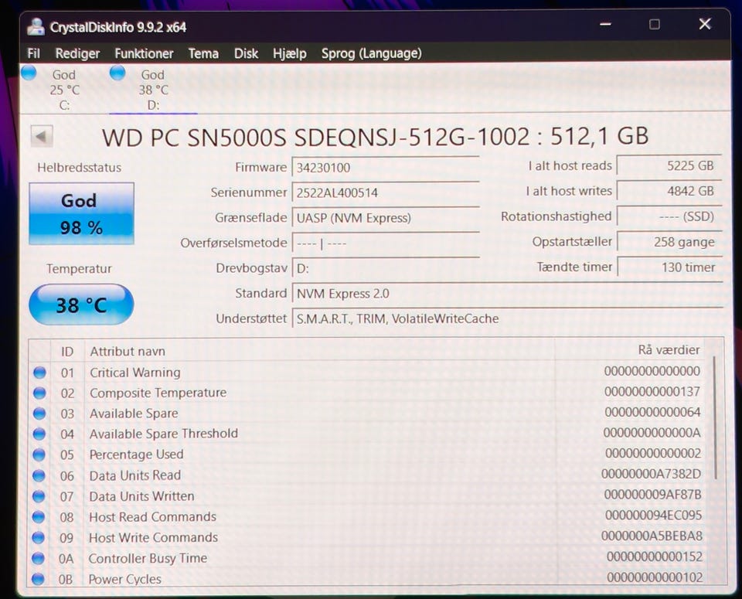Select the Percentage Used attribute row
Screen dimensions: 742x599
[x=366, y=454]
